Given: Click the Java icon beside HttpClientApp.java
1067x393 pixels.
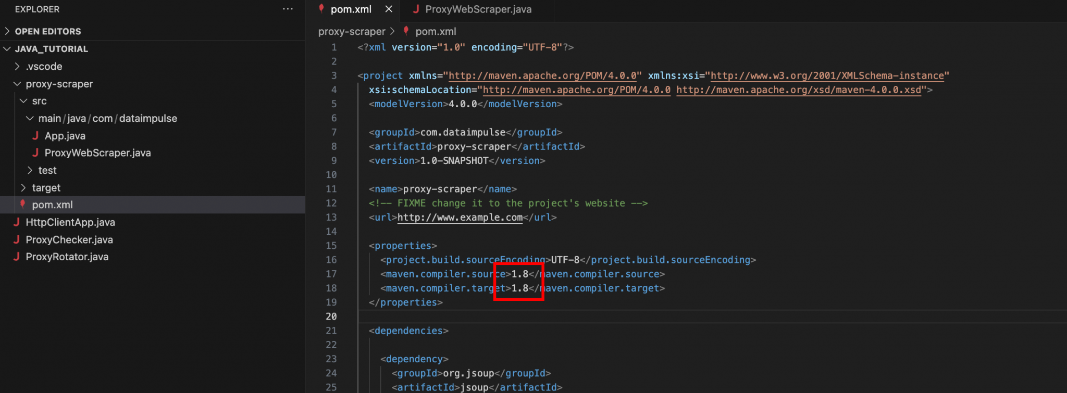Looking at the screenshot, I should [17, 222].
